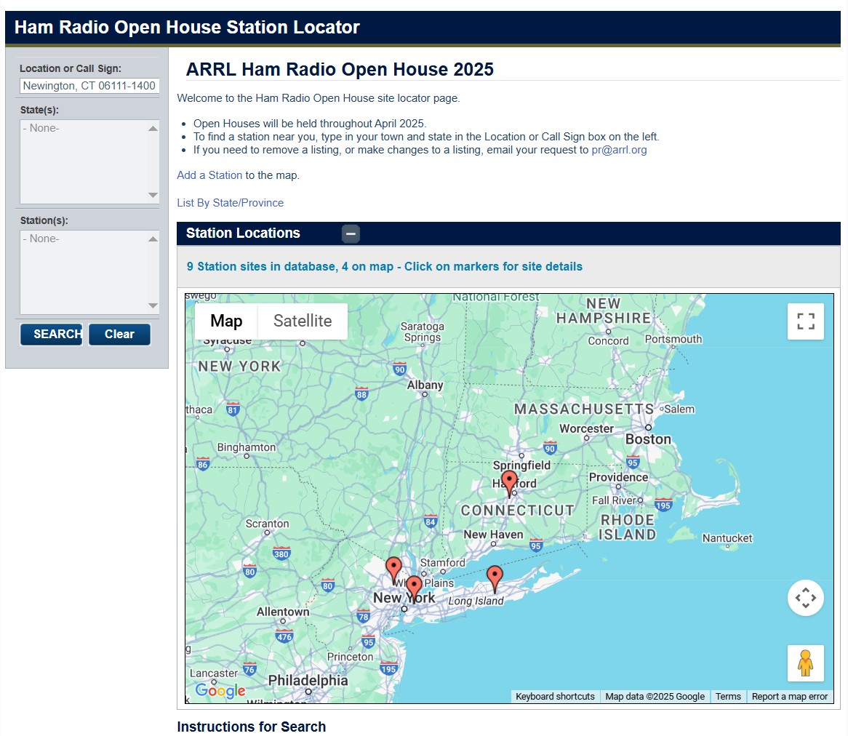Open the State(s) selection list

tap(89, 161)
